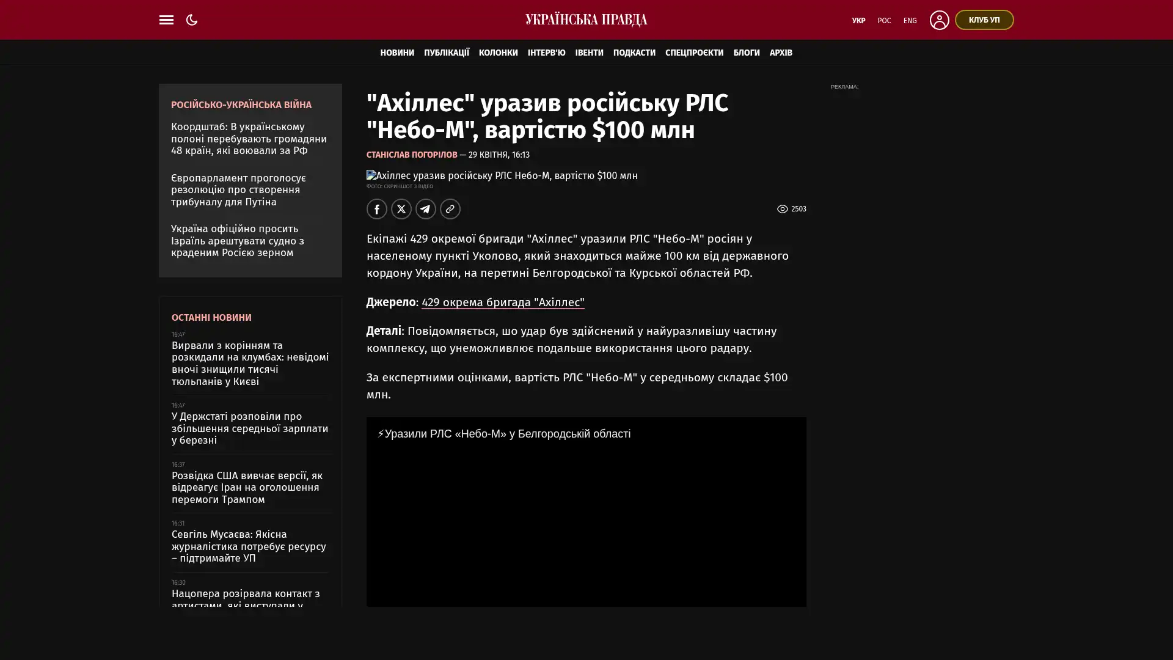The height and width of the screenshot is (660, 1173).
Task: Read US intelligence Iran reaction news
Action: coord(247,487)
